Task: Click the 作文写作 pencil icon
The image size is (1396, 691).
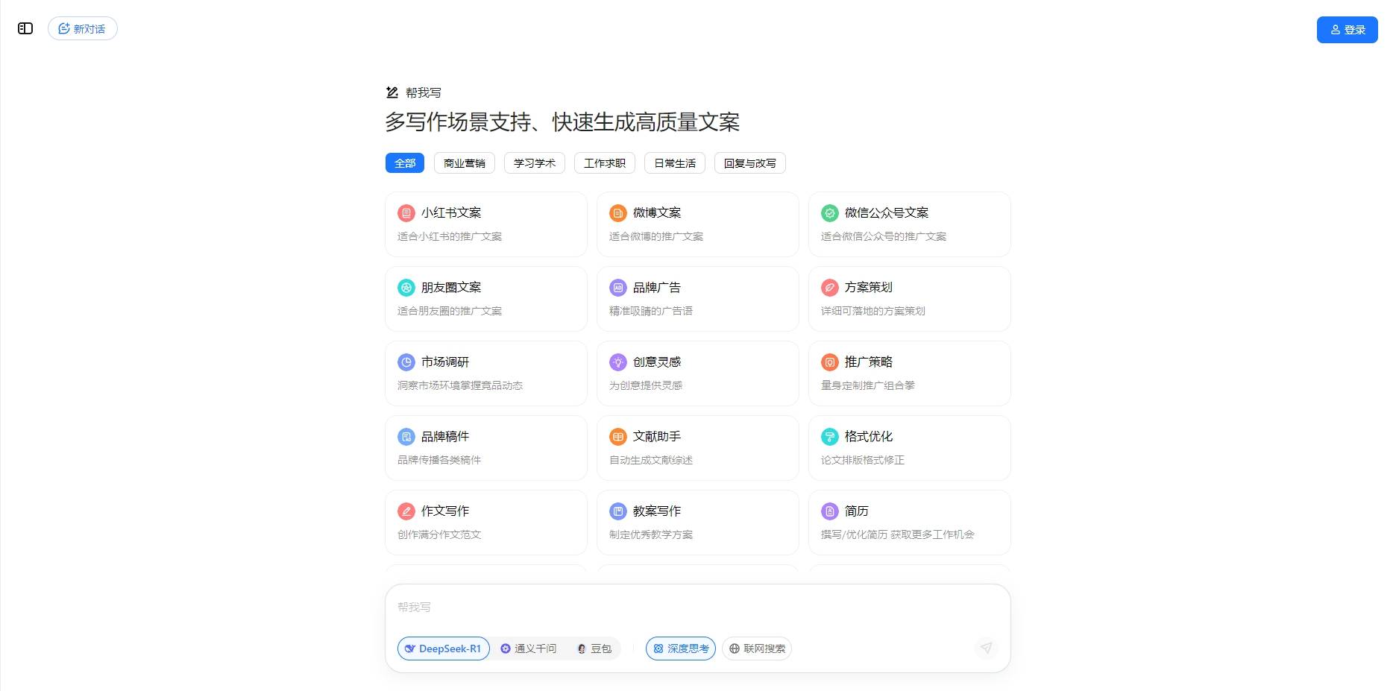Action: click(406, 511)
